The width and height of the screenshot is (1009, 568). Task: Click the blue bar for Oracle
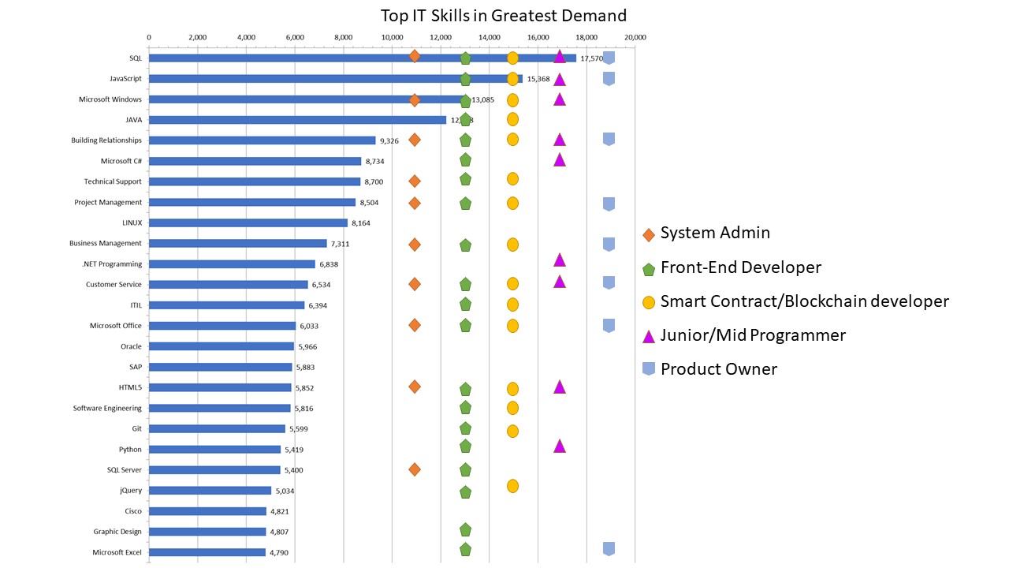(222, 346)
